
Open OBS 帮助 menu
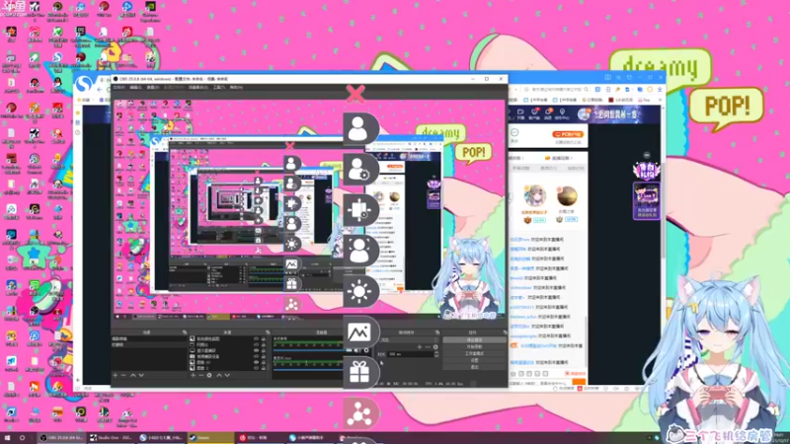pos(236,87)
